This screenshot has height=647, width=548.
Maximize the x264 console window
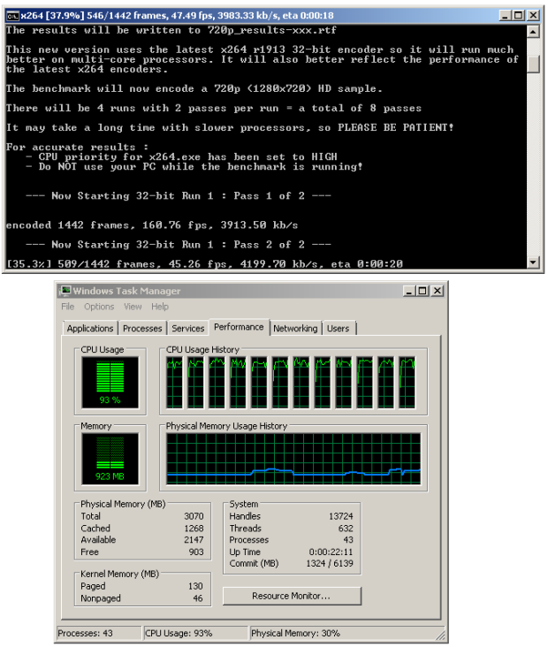click(518, 15)
